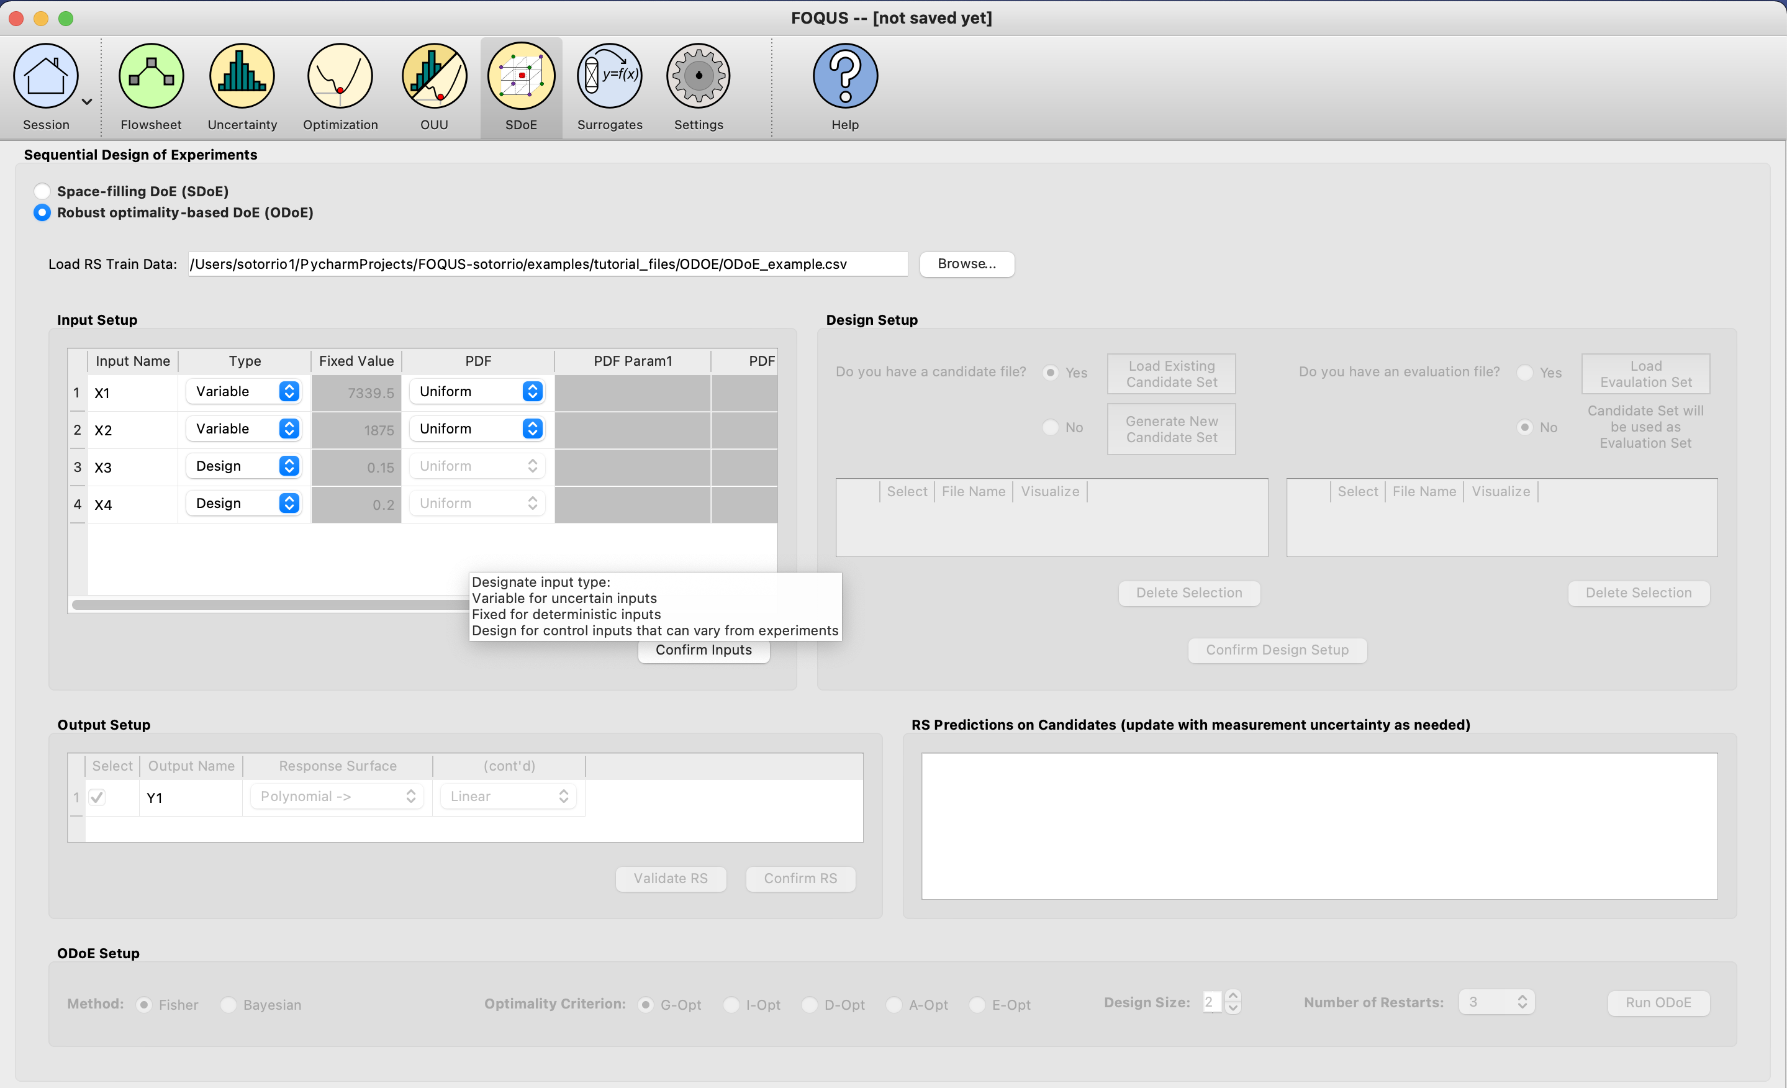Click the Design Size value field
1787x1088 pixels.
(1212, 1002)
